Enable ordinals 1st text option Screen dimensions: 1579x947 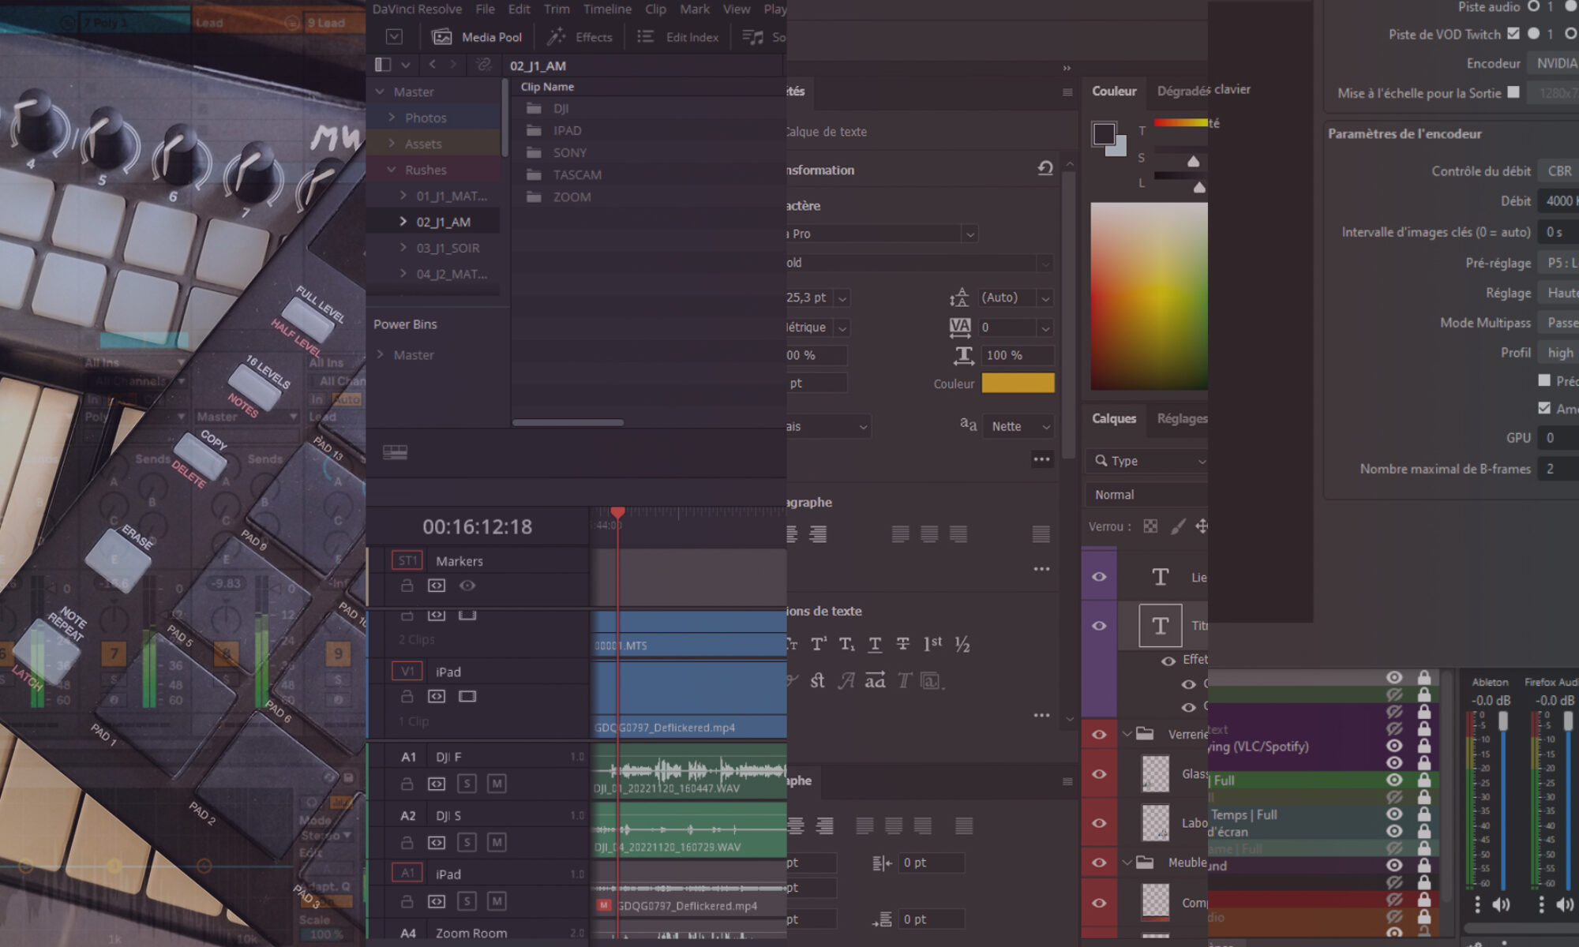click(932, 644)
